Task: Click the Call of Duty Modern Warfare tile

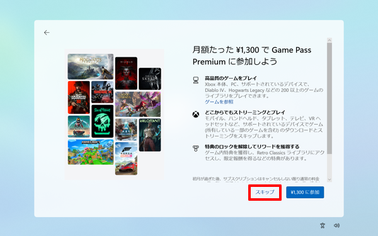Action: [79, 98]
